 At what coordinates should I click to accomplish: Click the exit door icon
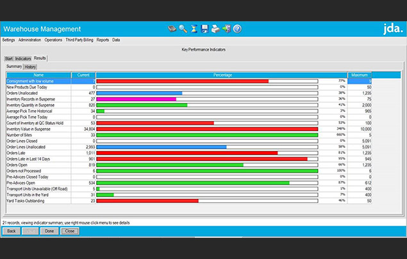(x=227, y=29)
